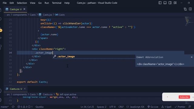Toggle secondary side bar layout icon

(170, 3)
